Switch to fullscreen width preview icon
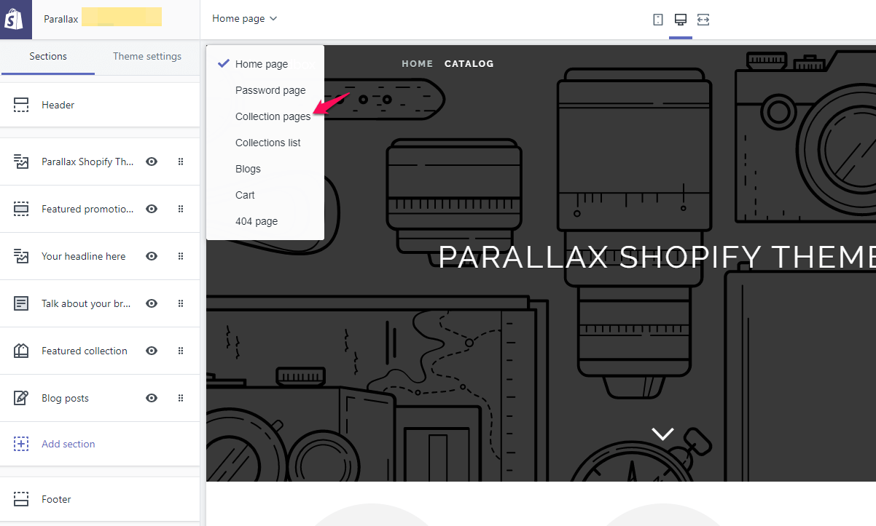 point(703,20)
